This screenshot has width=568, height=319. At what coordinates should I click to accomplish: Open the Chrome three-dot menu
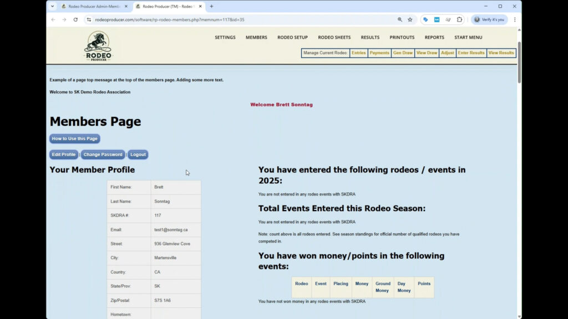pyautogui.click(x=515, y=19)
